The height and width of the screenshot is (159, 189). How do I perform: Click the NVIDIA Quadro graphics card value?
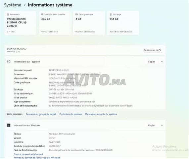64,82
